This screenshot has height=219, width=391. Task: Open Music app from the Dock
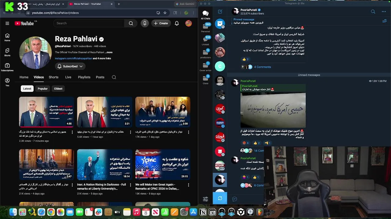(x=137, y=212)
